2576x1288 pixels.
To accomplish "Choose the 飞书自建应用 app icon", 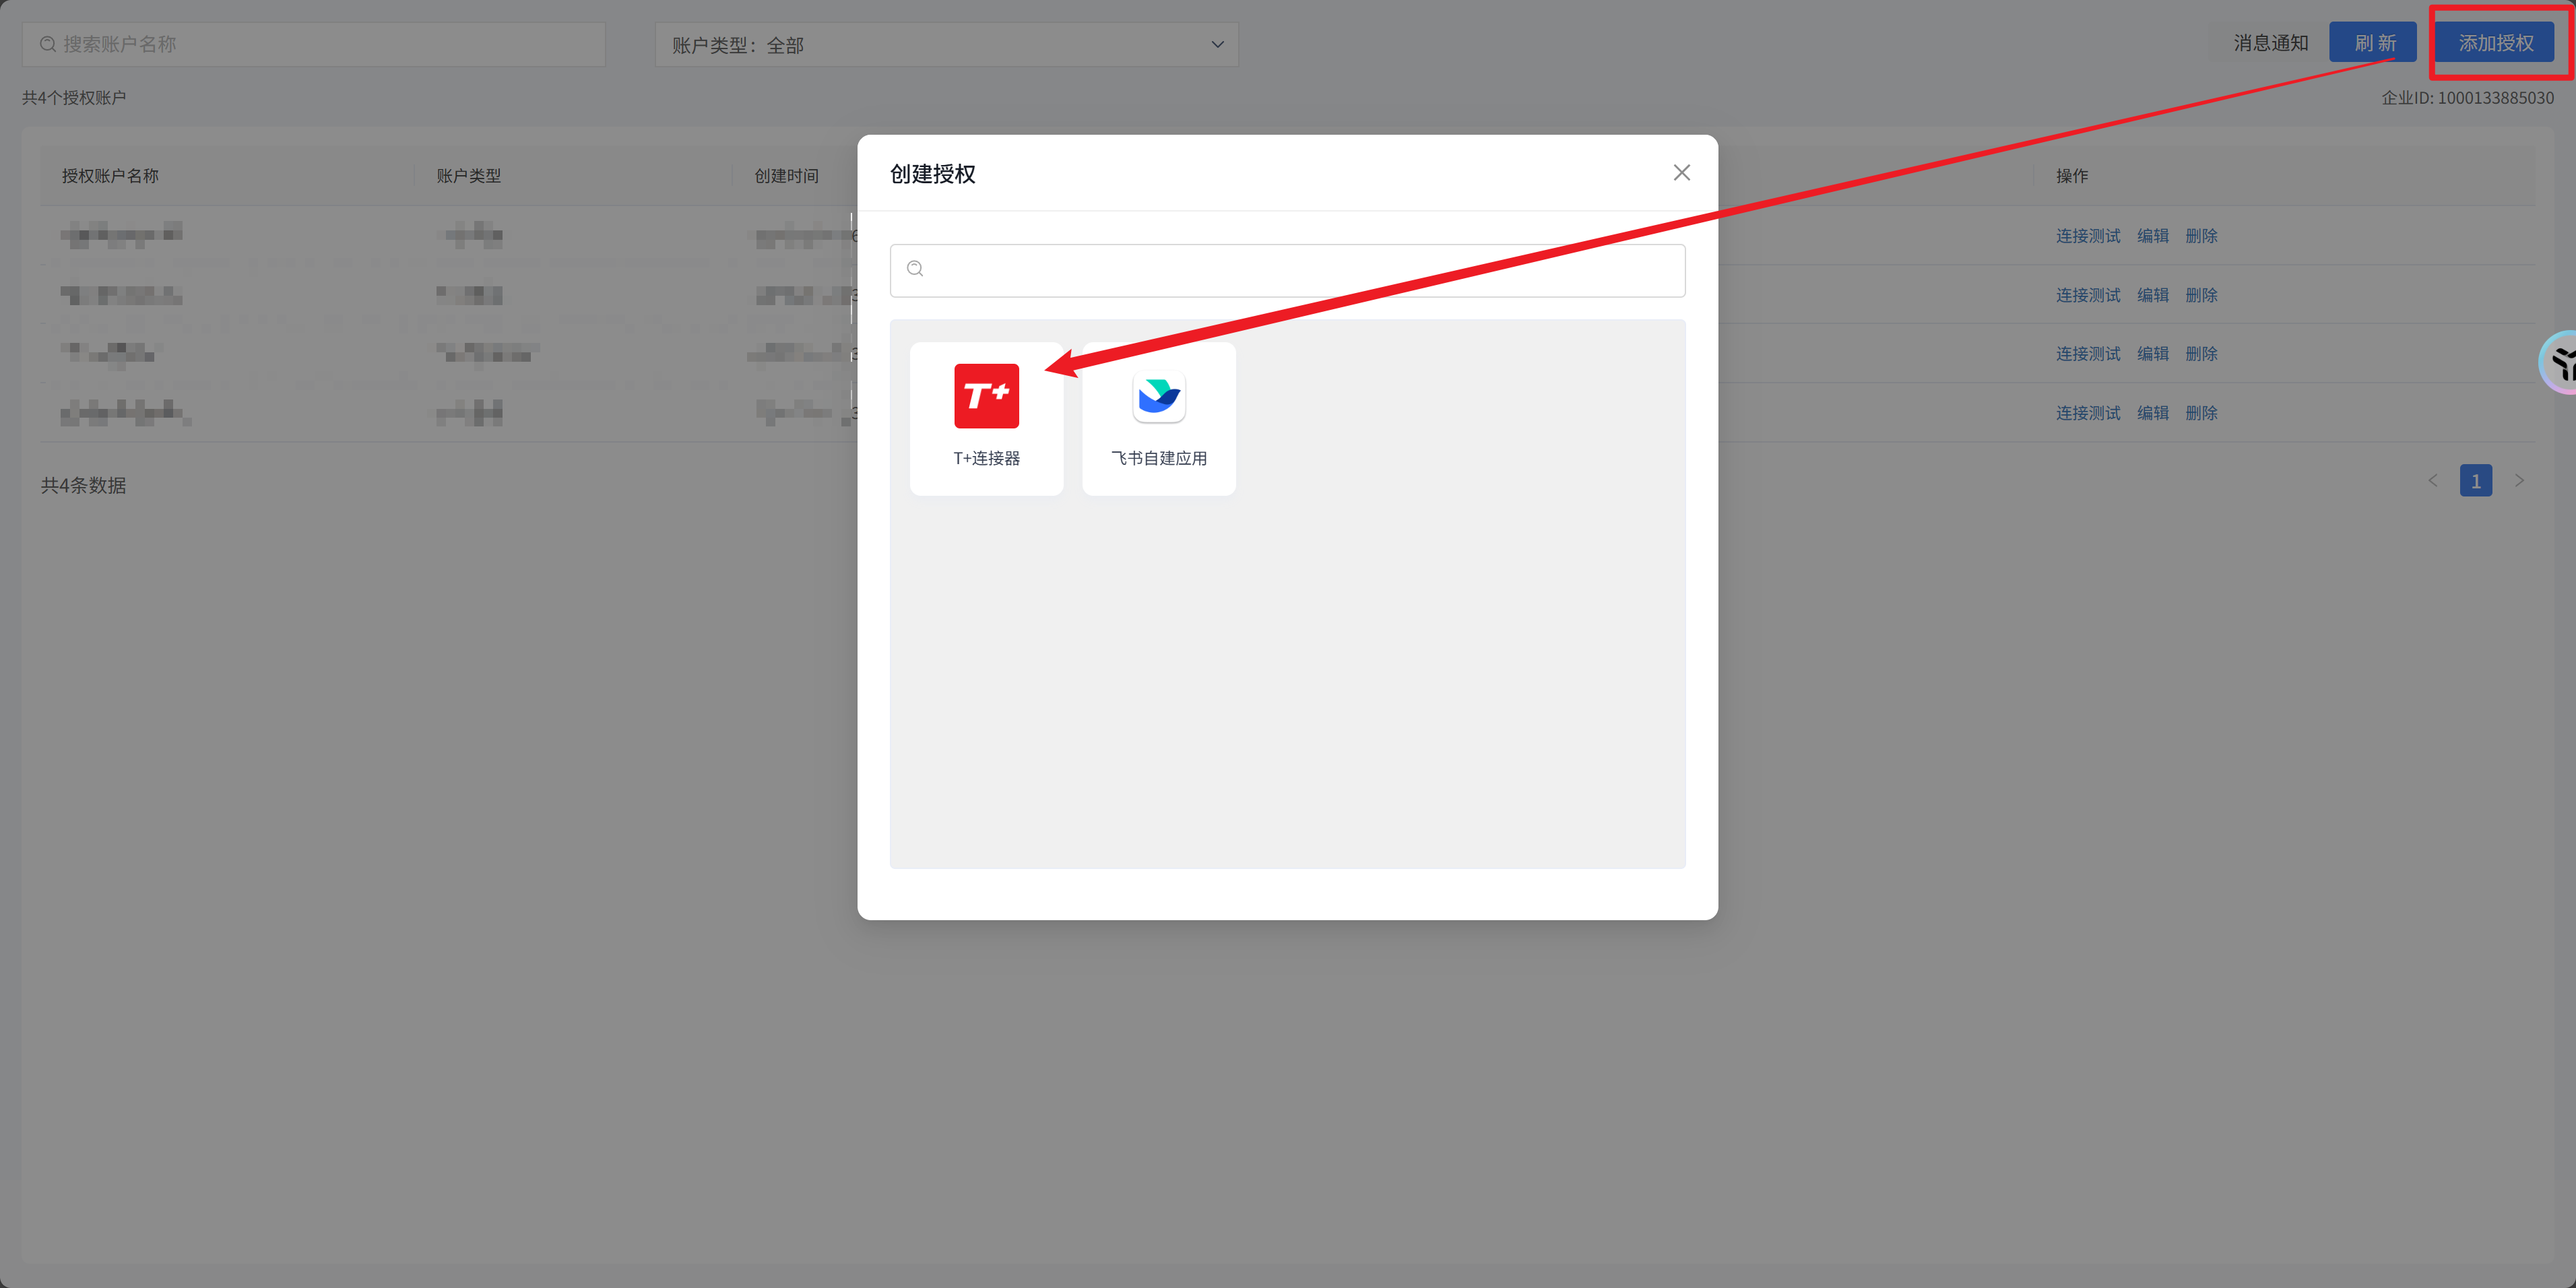I will pos(1158,397).
